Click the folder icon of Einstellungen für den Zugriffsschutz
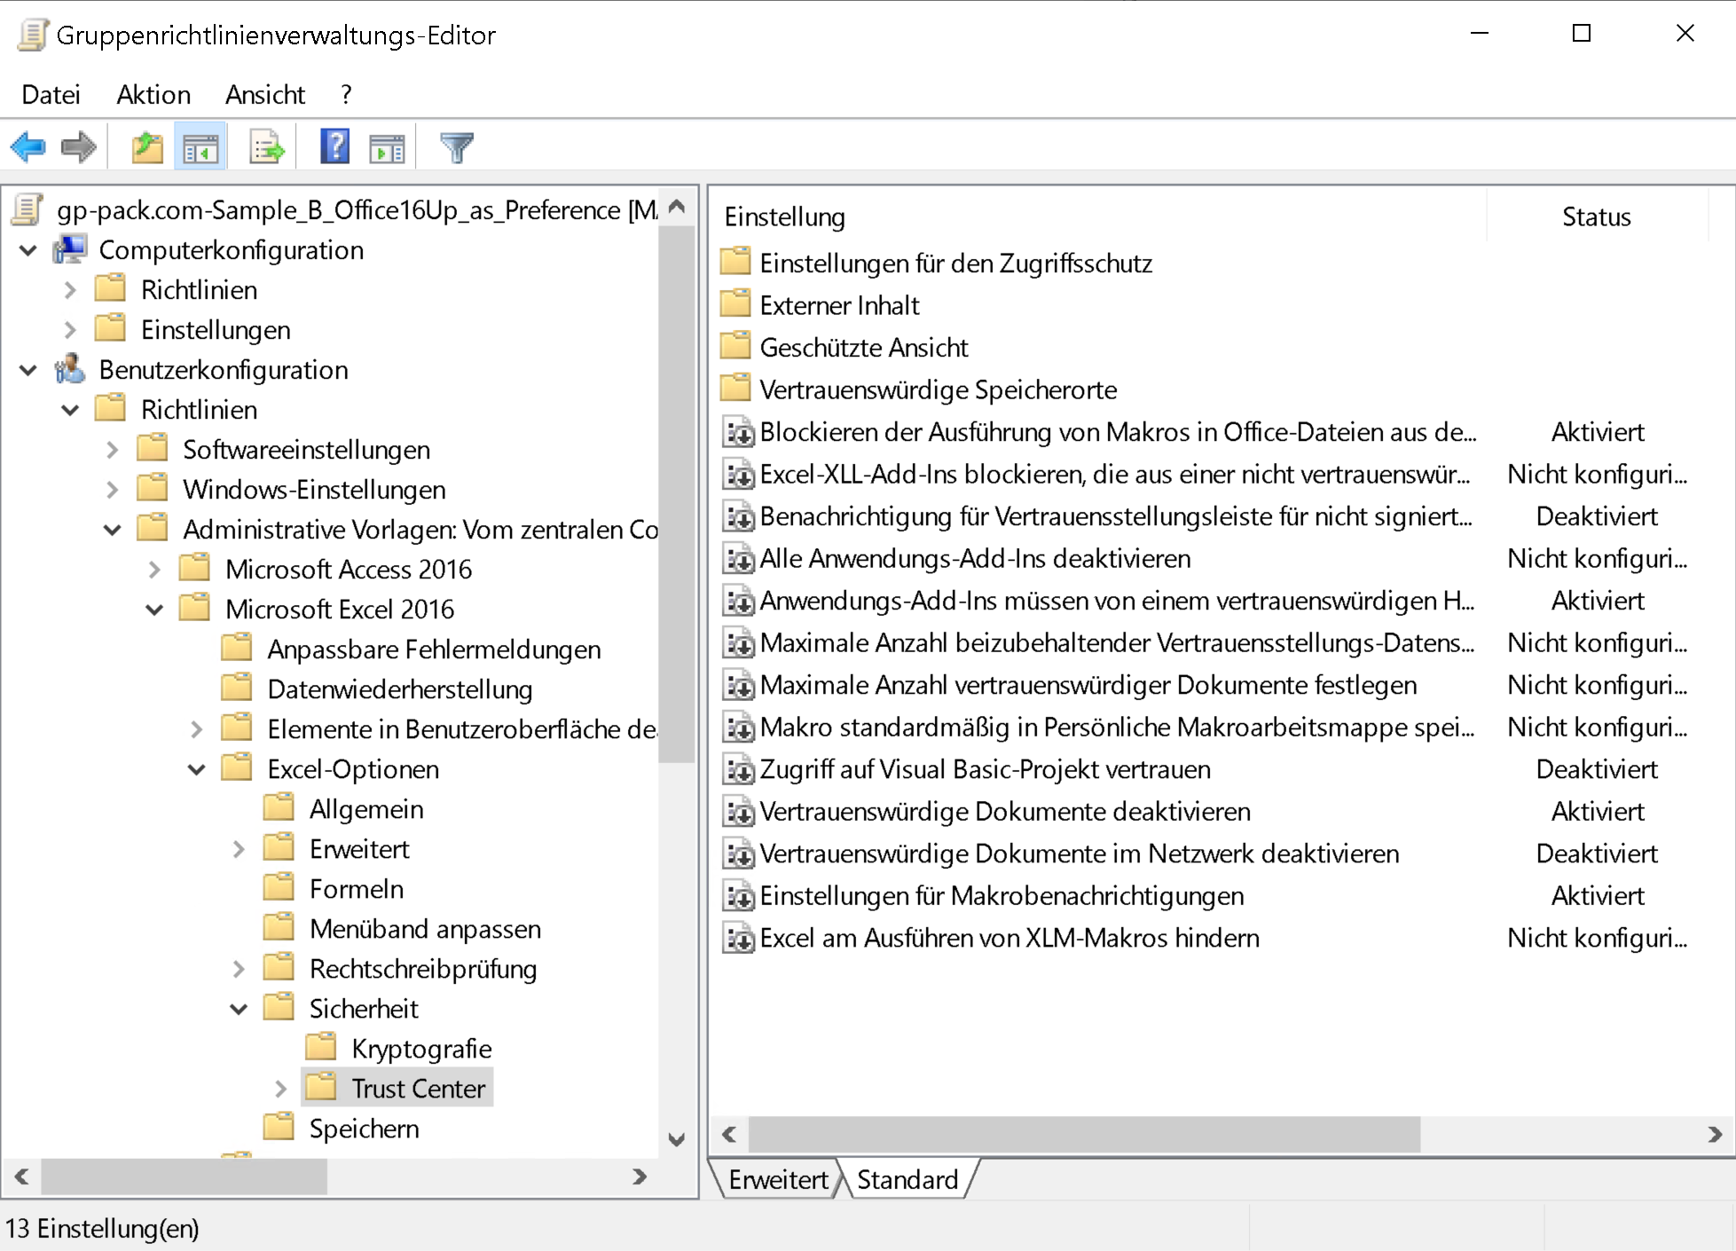The height and width of the screenshot is (1251, 1736). 735,262
